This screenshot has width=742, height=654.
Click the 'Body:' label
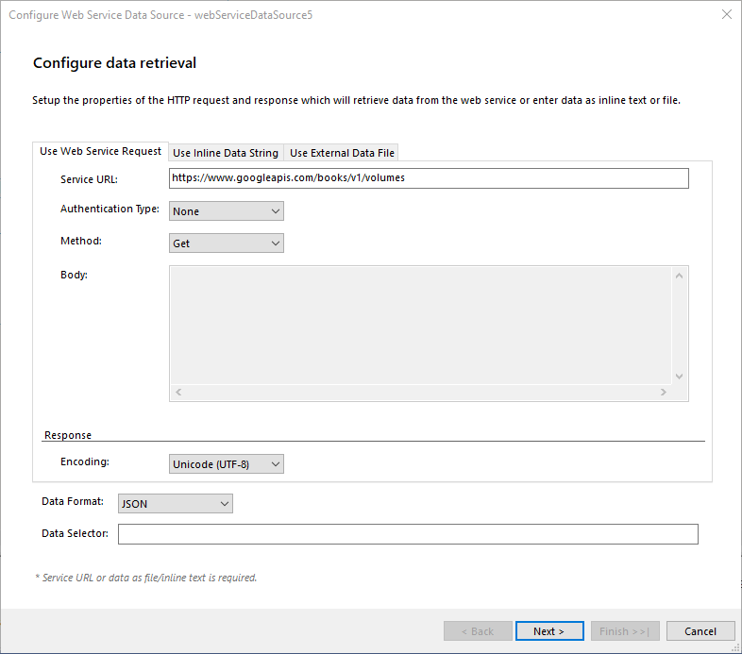click(74, 275)
